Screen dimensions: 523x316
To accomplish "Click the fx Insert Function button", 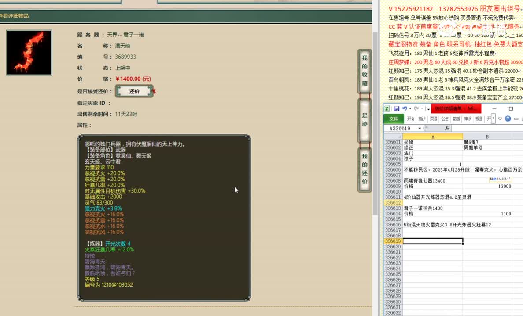I will [447, 128].
